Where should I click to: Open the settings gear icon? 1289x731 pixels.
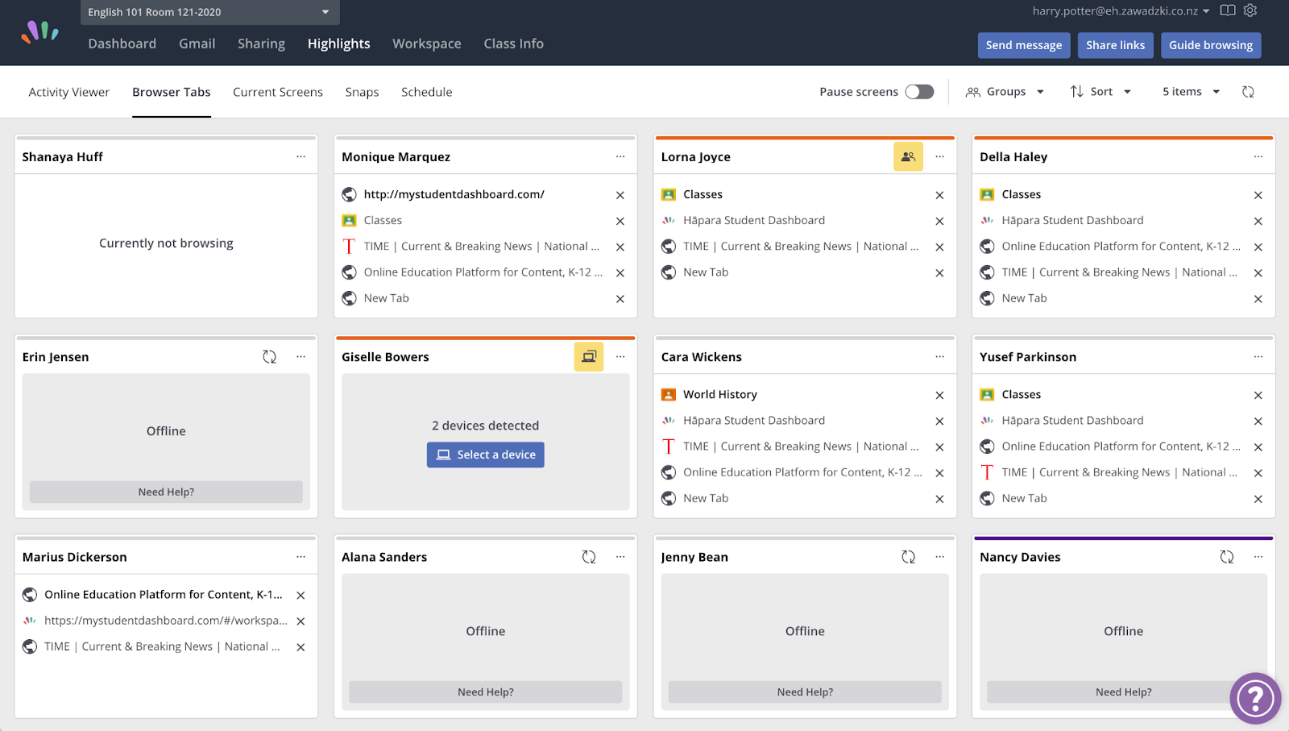point(1250,10)
